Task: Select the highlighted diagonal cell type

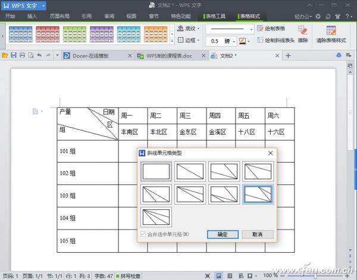Action: click(x=258, y=194)
